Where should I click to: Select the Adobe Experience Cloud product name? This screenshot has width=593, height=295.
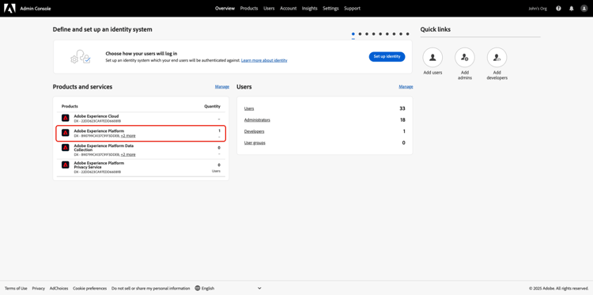[96, 116]
